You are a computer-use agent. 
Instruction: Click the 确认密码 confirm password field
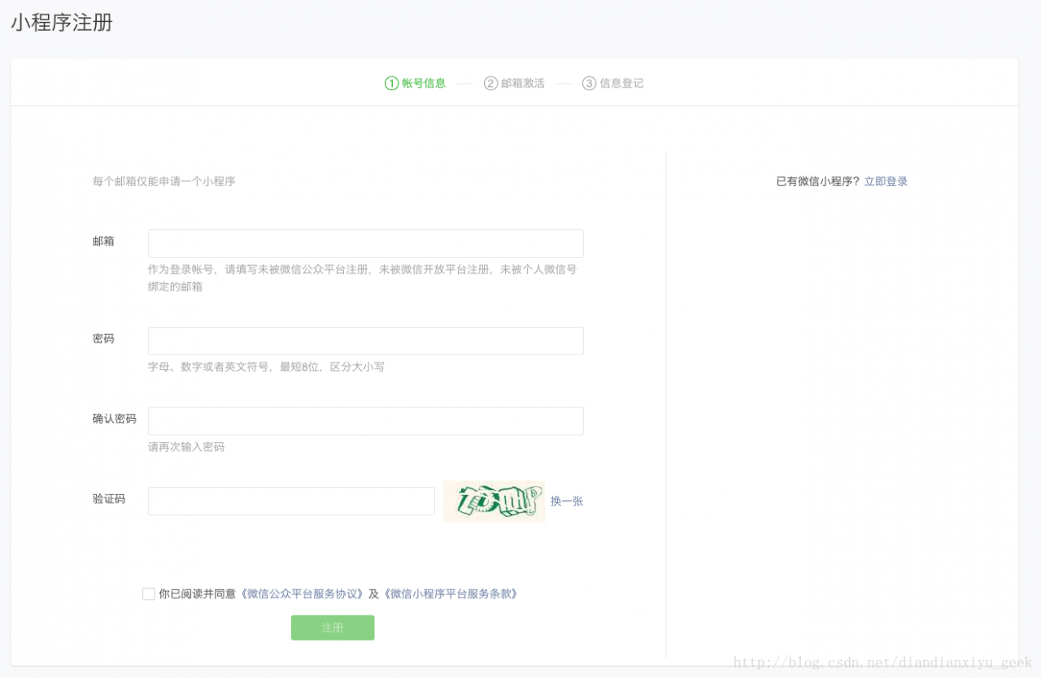[365, 420]
